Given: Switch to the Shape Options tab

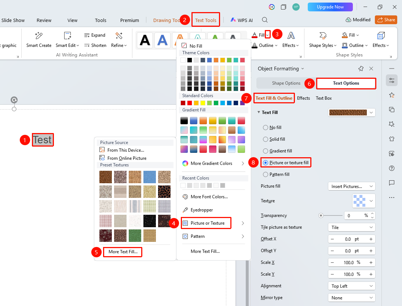Looking at the screenshot, I should (286, 83).
